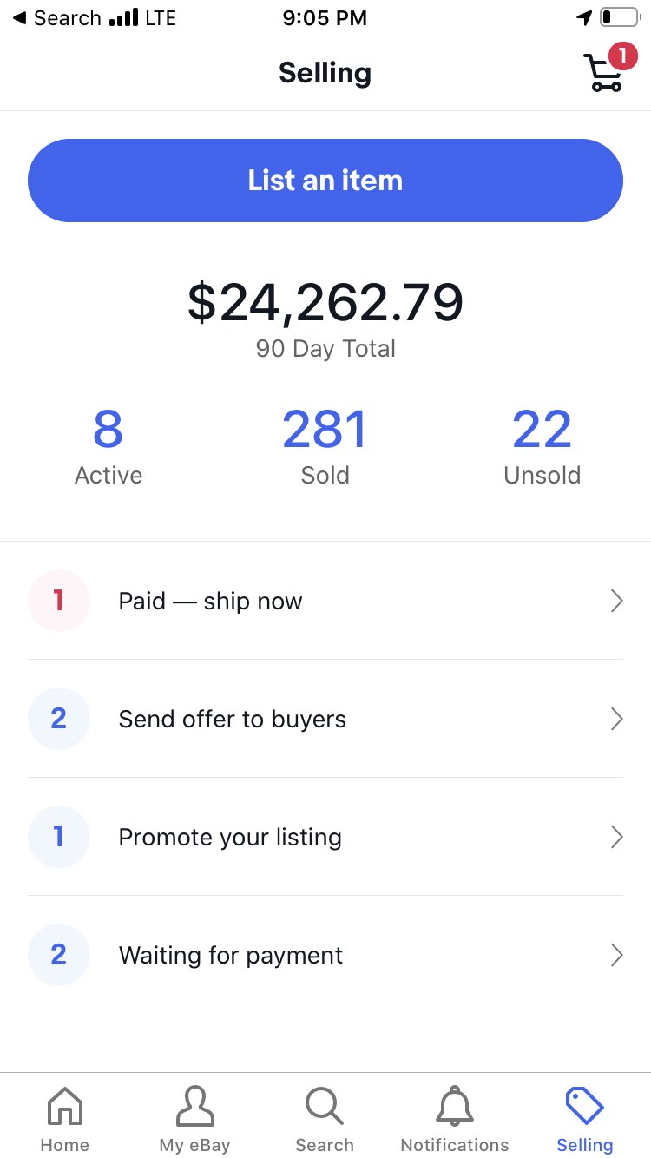Tap the $24,262.79 90 Day Total

[x=325, y=317]
